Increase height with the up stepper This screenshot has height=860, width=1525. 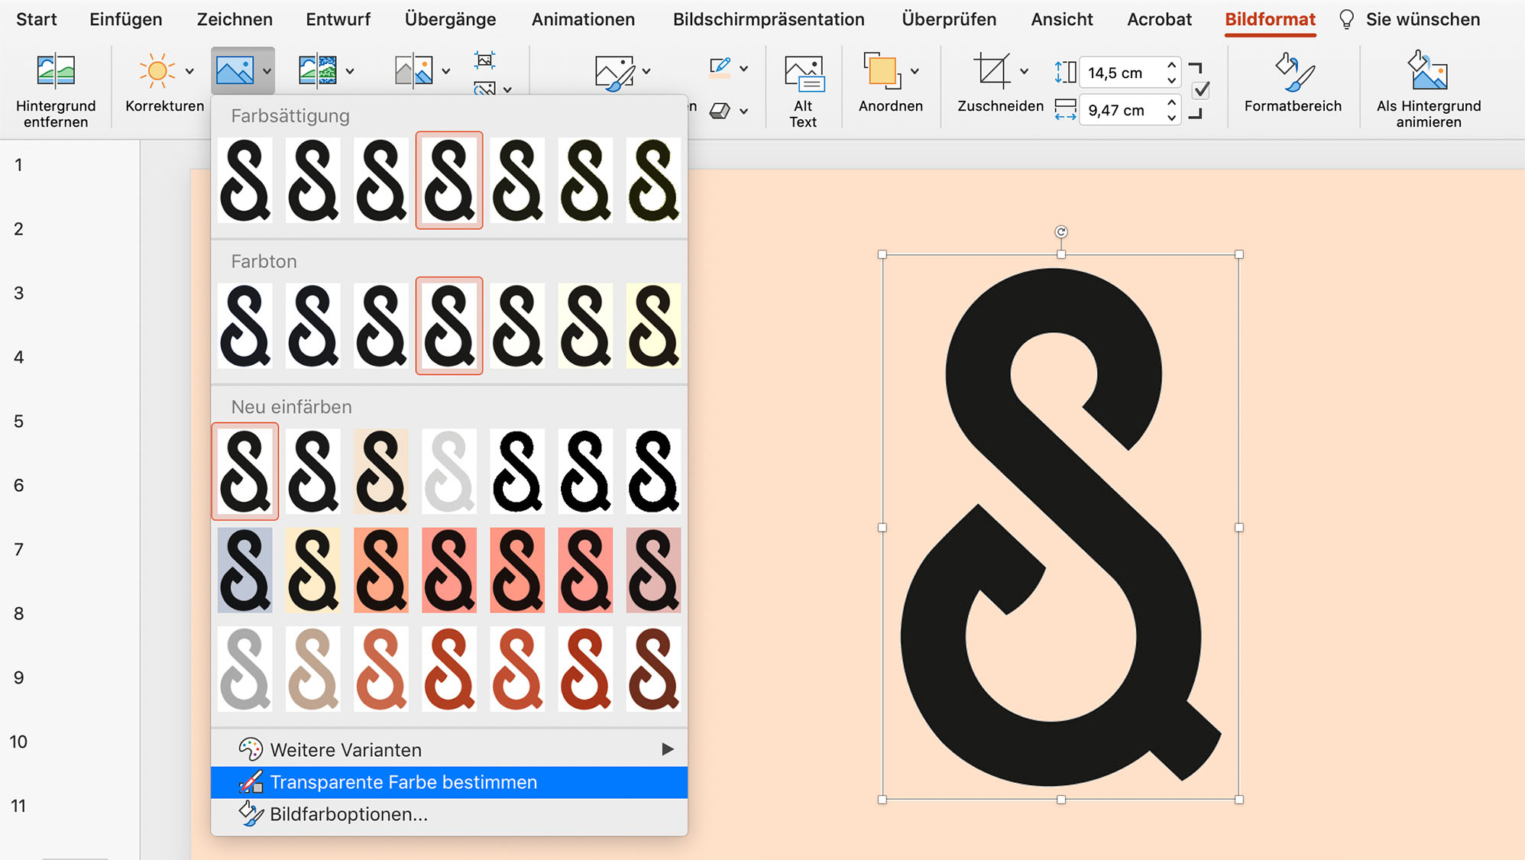tap(1171, 66)
